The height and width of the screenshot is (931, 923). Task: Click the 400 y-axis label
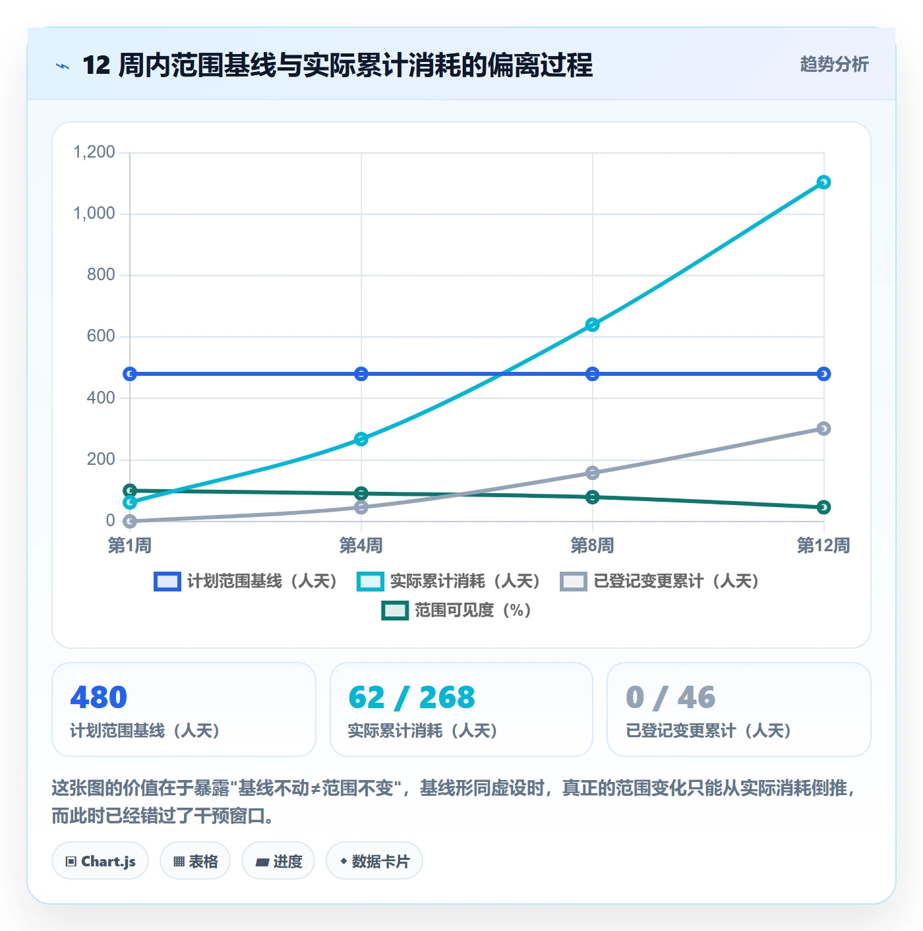(x=101, y=398)
